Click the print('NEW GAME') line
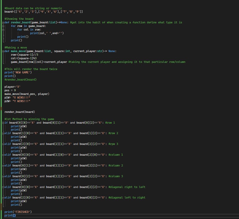This screenshot has height=219, width=239. [x=18, y=72]
